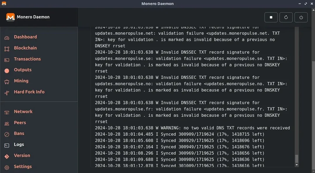Image resolution: width=315 pixels, height=173 pixels.
Task: Show Hard Fork Info
Action: (29, 92)
